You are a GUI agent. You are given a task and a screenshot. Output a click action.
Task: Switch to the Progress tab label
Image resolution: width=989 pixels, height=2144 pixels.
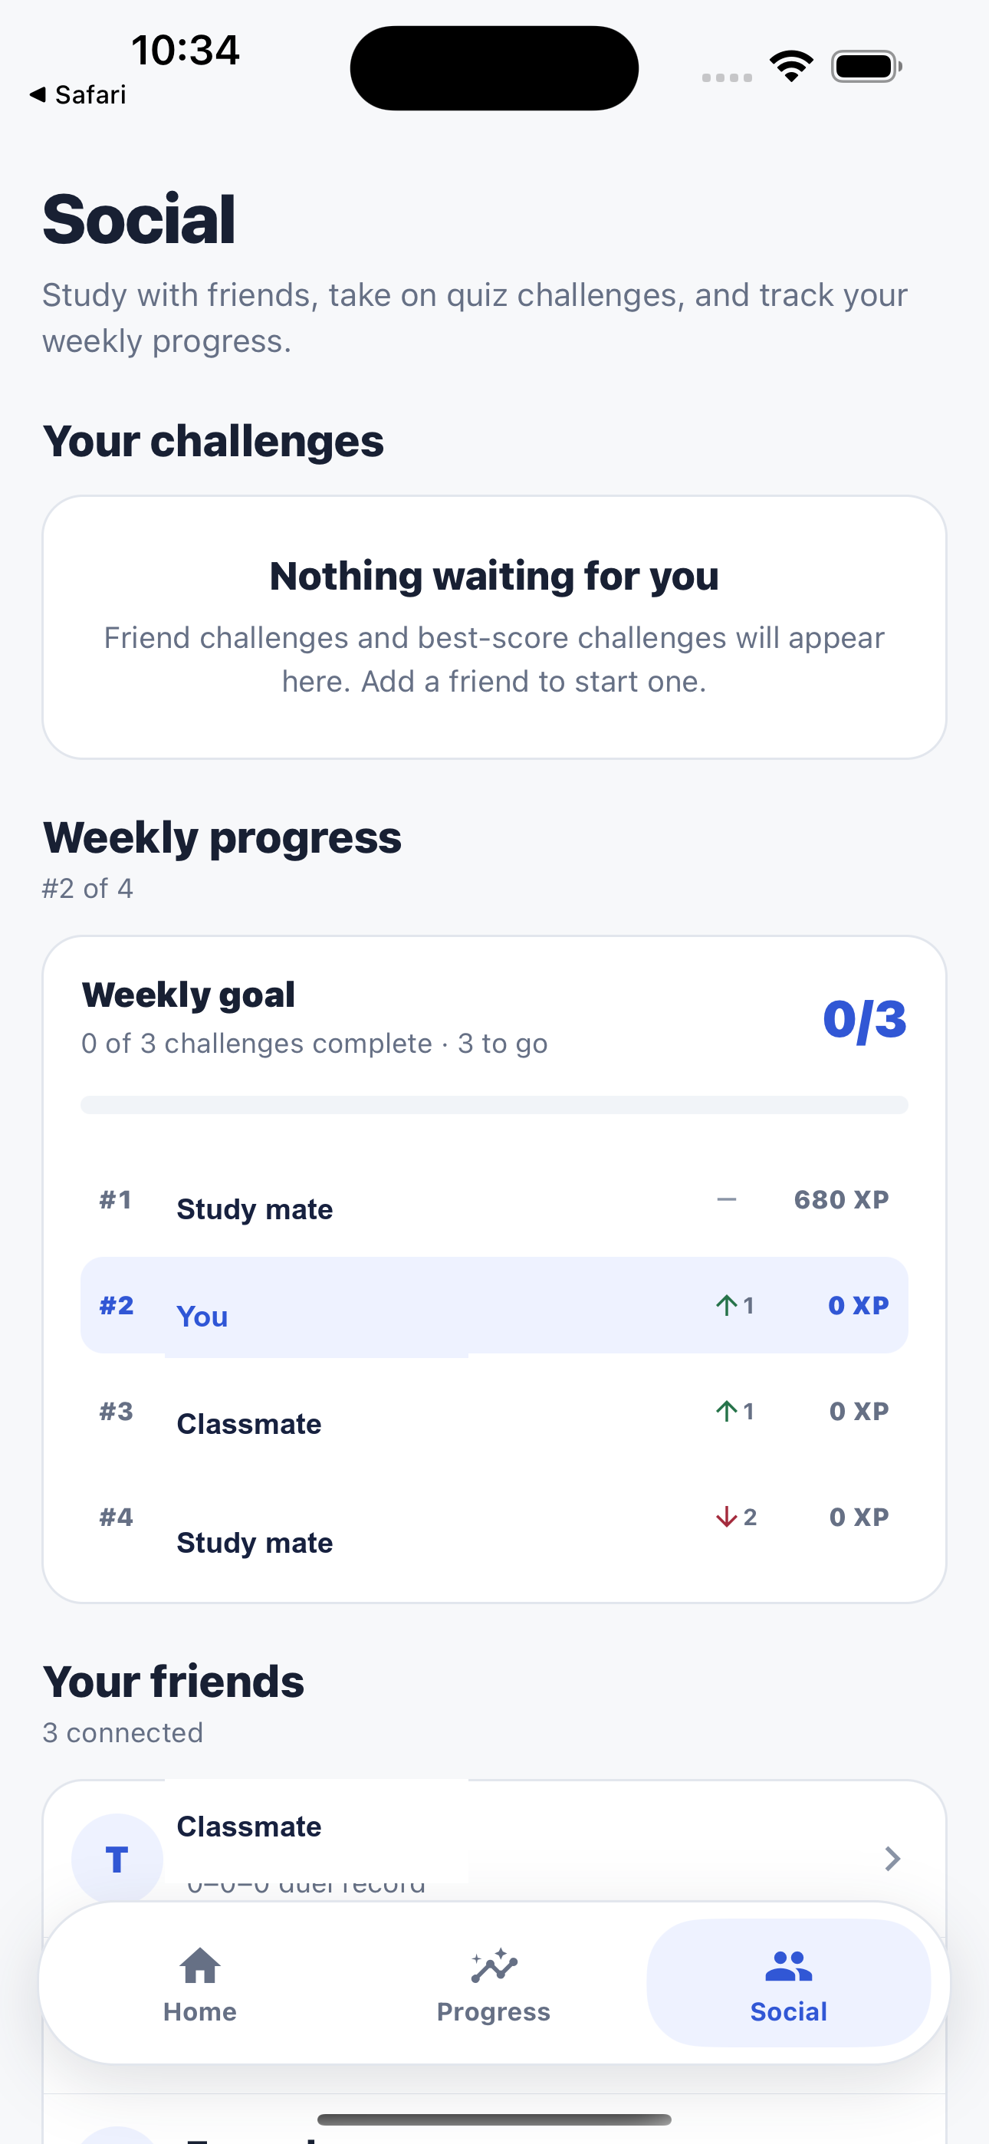tap(494, 2011)
